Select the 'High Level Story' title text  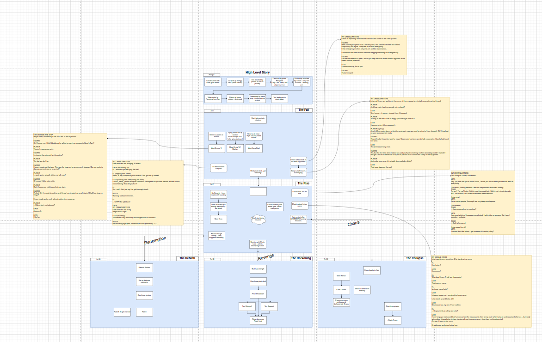tap(258, 73)
